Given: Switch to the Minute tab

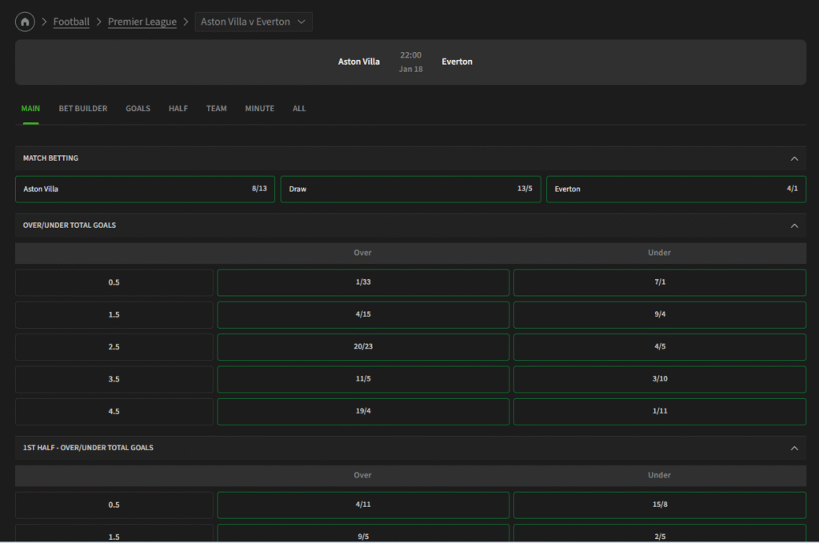Looking at the screenshot, I should pos(259,108).
